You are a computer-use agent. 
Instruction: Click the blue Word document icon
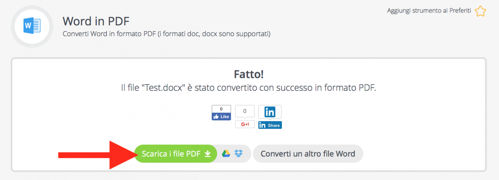coord(32,26)
